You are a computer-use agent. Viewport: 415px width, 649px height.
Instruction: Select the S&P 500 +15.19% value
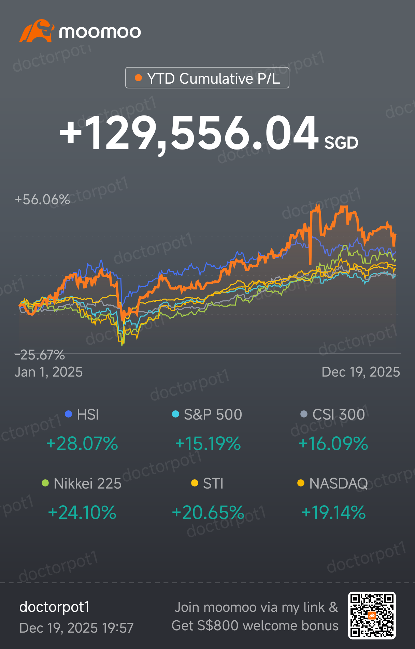tap(208, 443)
